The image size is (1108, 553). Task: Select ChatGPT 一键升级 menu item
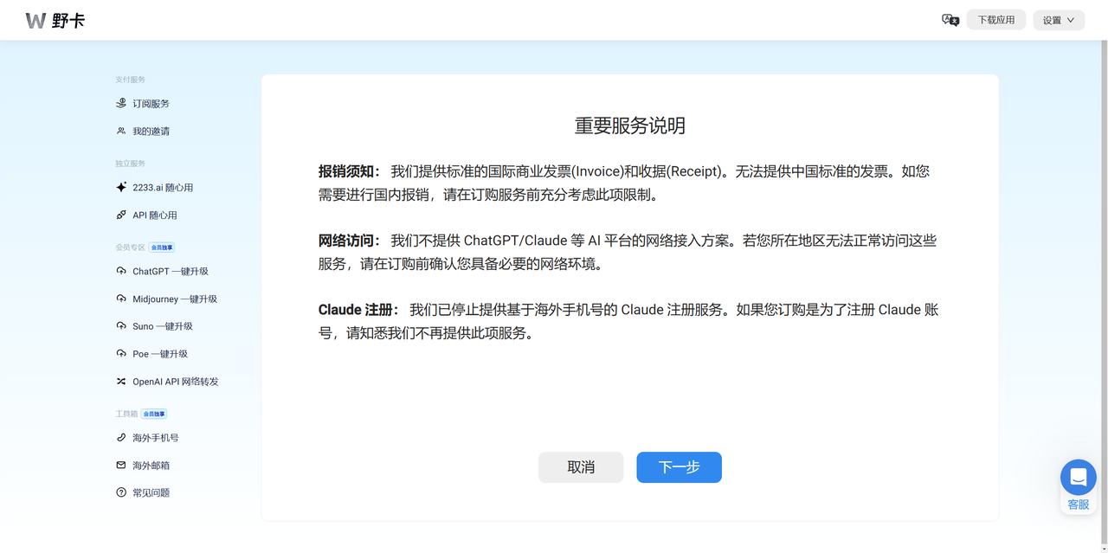(x=170, y=272)
